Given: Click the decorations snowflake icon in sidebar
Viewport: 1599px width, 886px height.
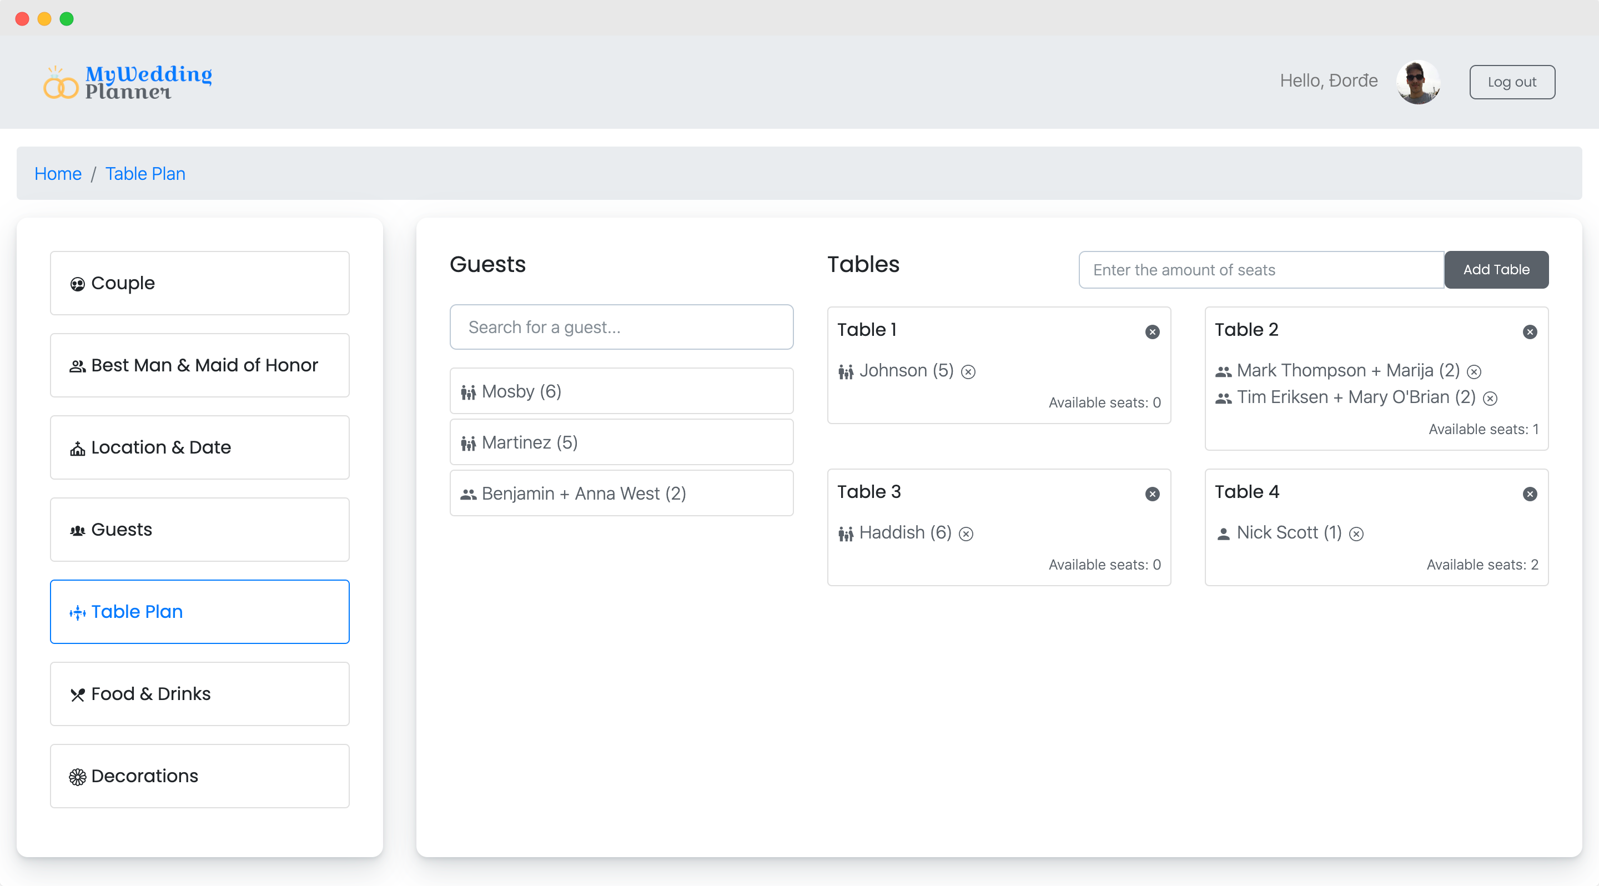Looking at the screenshot, I should (77, 776).
